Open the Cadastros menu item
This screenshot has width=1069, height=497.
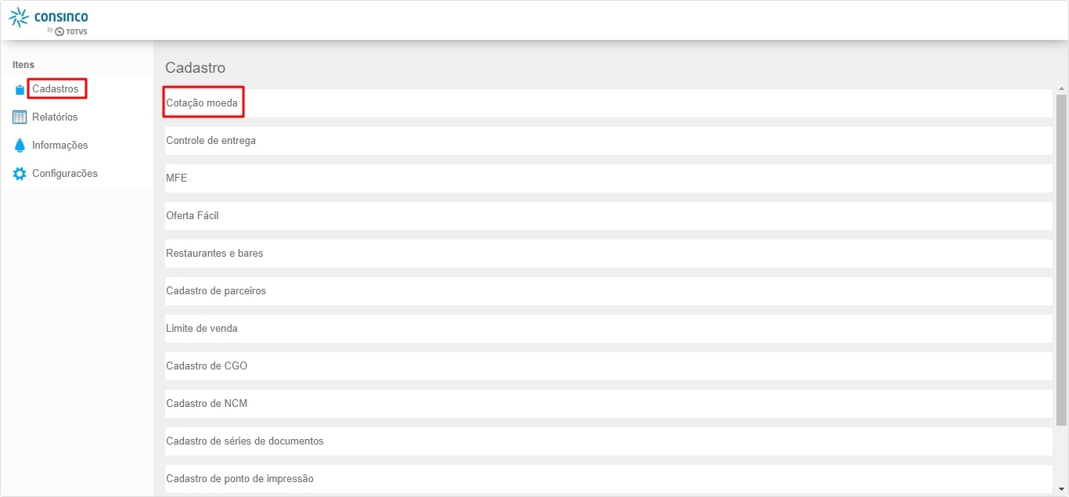(x=56, y=89)
